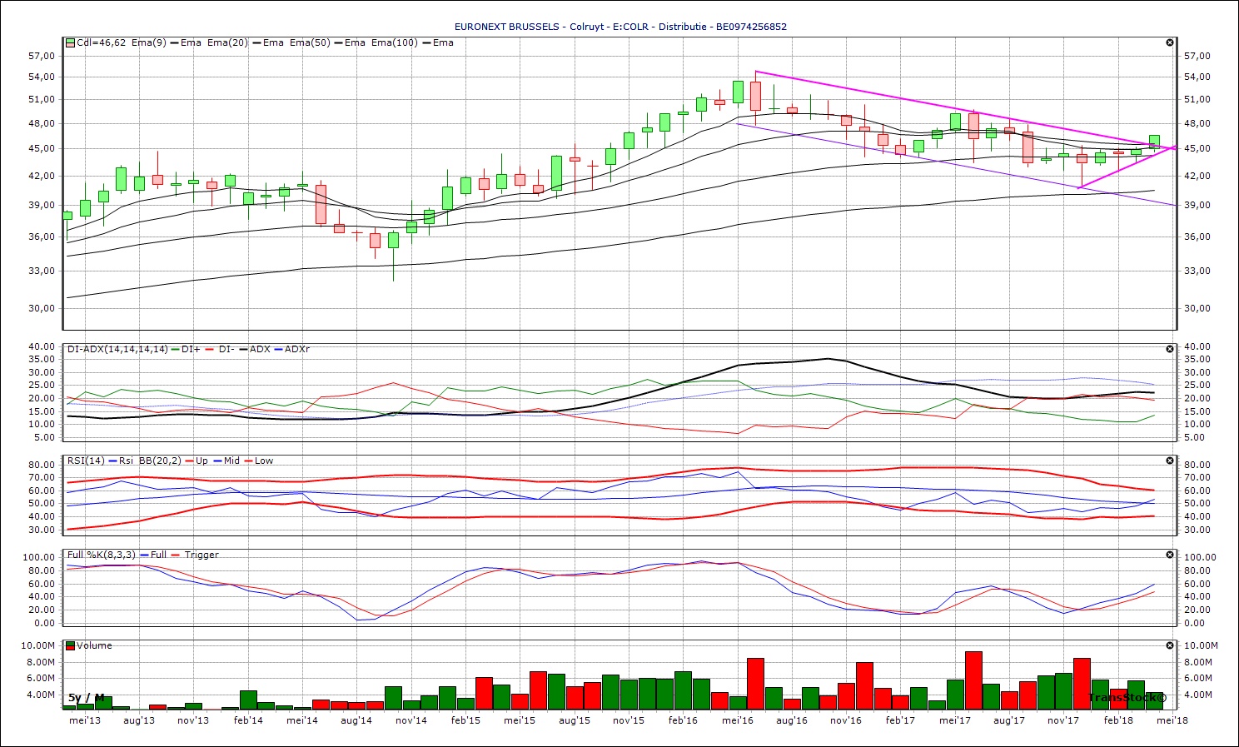Select the Low band legend entry
1239x747 pixels.
264,461
